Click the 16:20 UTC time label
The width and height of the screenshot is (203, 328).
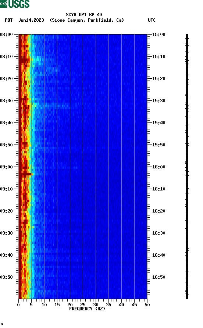tap(159, 211)
